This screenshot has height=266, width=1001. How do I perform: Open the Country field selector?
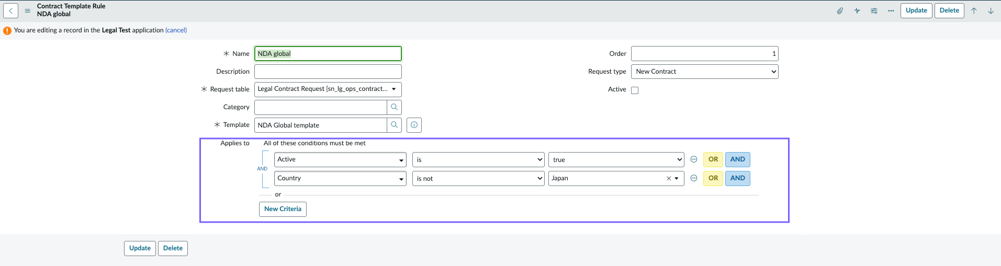[x=340, y=178]
